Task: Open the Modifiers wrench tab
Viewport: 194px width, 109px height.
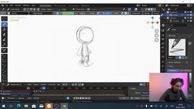Action: [163, 66]
